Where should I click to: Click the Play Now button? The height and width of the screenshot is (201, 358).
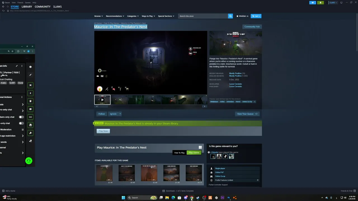(103, 131)
